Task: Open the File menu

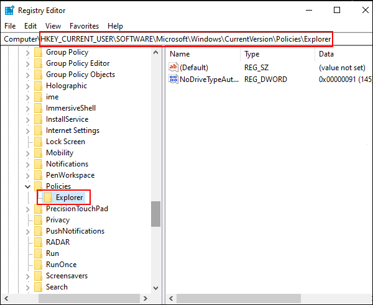Action: pyautogui.click(x=10, y=26)
